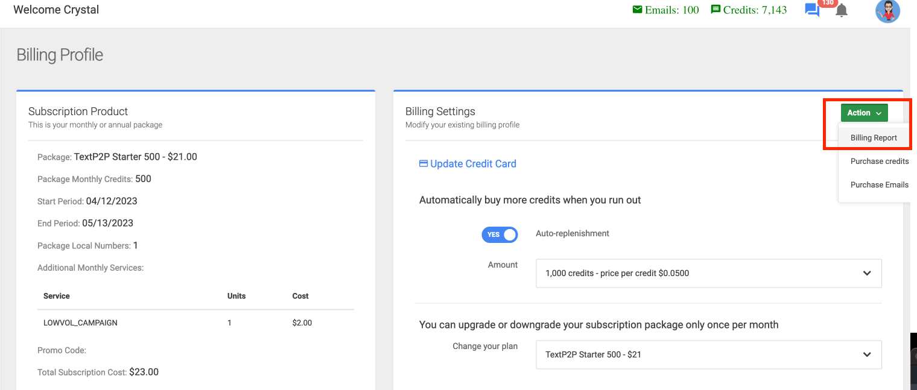This screenshot has height=390, width=917.
Task: Click the Package Monthly Credits 500 value
Action: (x=143, y=179)
